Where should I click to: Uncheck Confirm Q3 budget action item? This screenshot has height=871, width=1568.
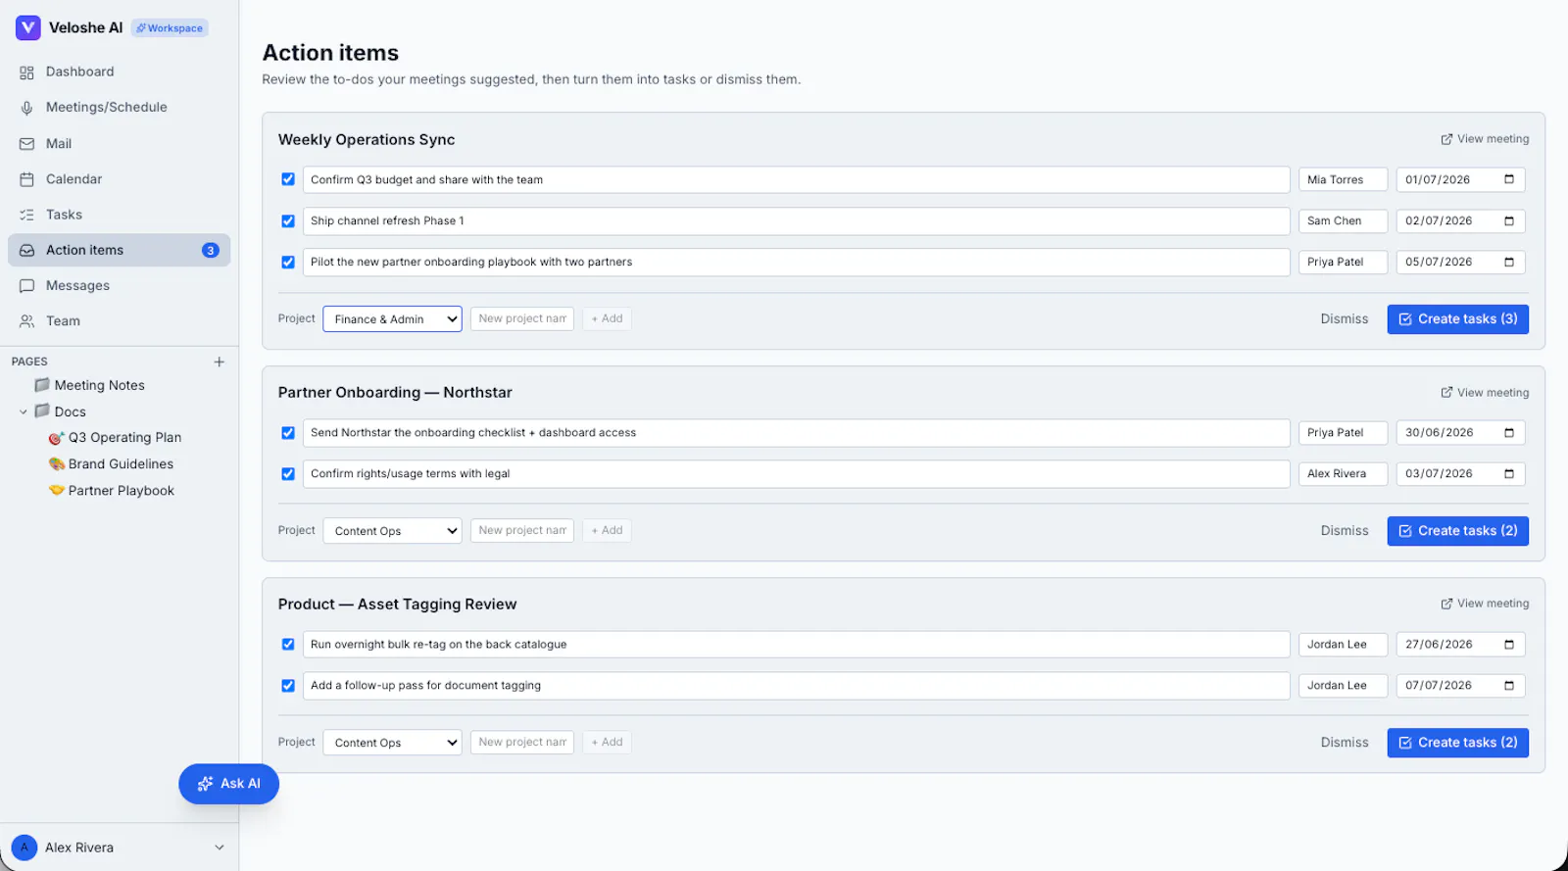288,179
